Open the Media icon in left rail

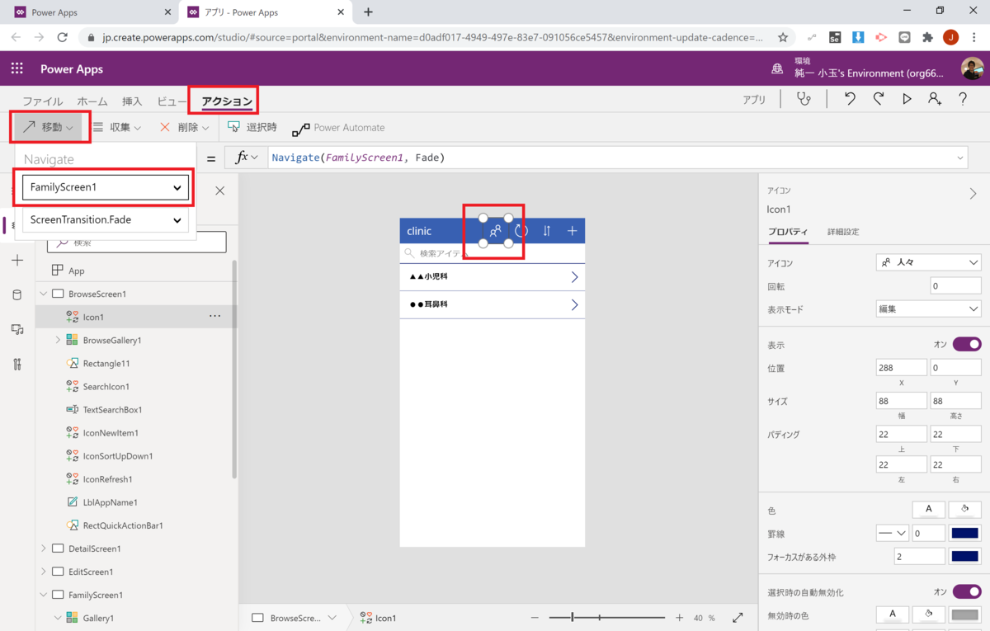(17, 329)
